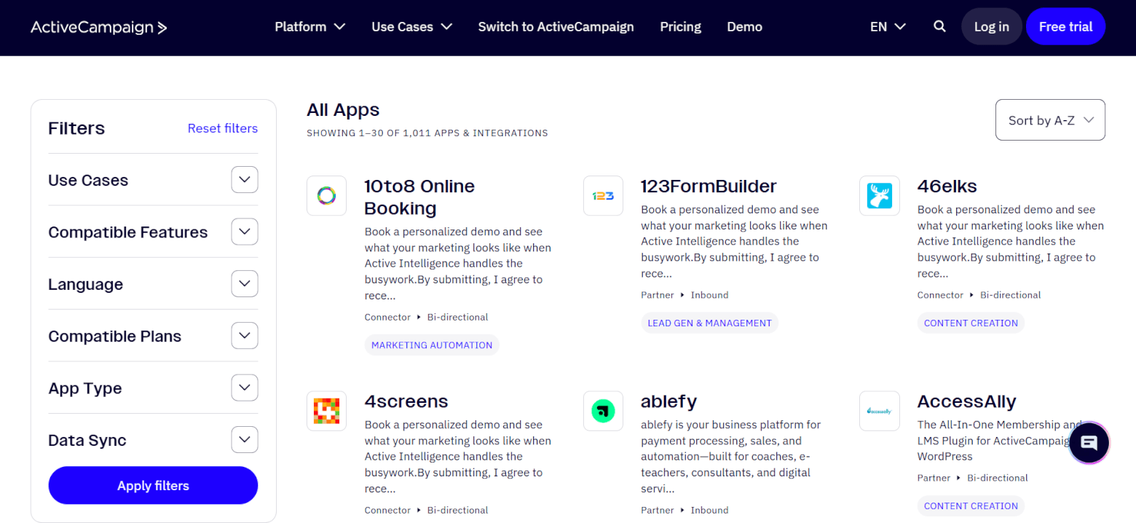Viewport: 1136px width, 523px height.
Task: Click the ActiveCampaign logo in the header
Action: (x=98, y=27)
